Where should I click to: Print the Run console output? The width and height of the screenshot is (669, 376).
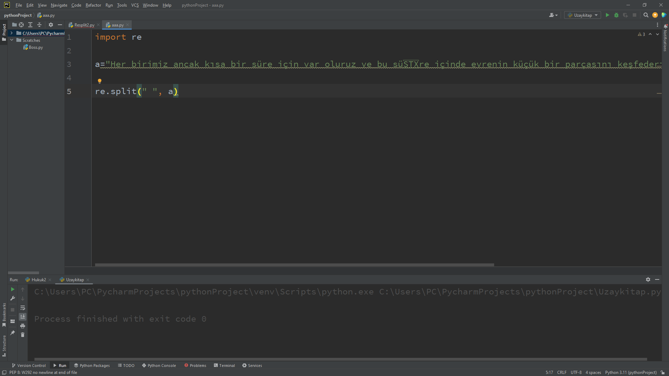[23, 326]
